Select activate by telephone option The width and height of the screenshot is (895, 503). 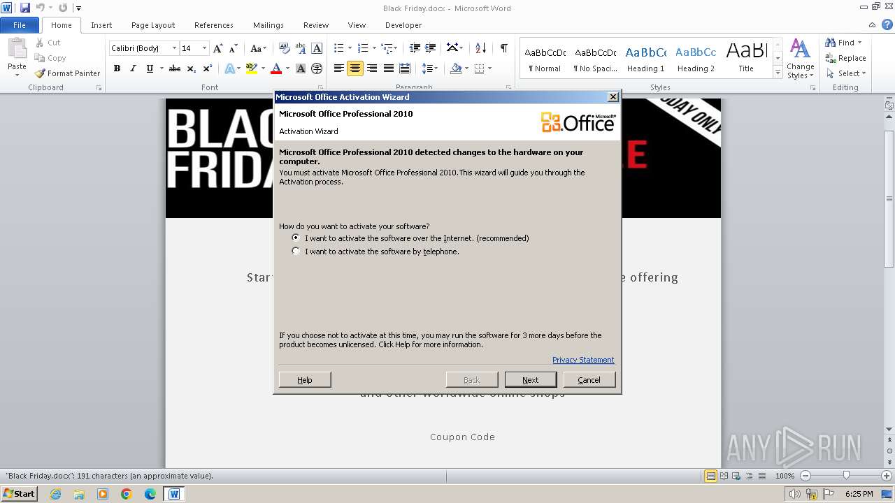pyautogui.click(x=296, y=251)
